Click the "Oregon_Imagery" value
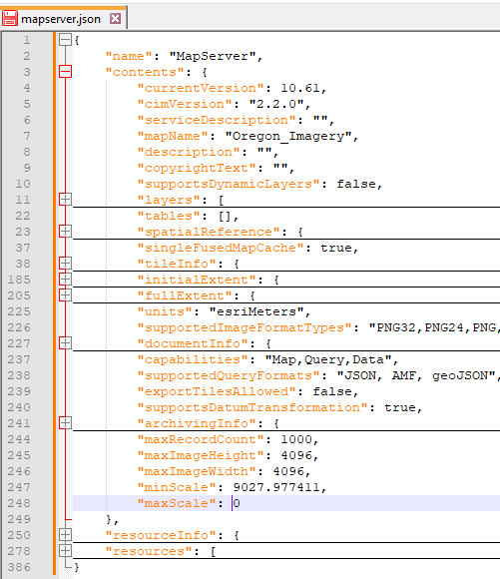This screenshot has width=500, height=579. [288, 136]
